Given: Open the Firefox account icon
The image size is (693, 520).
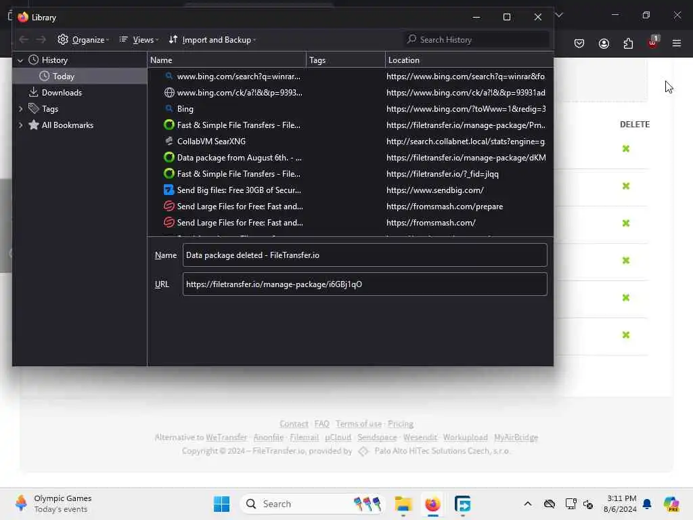Looking at the screenshot, I should [x=604, y=43].
